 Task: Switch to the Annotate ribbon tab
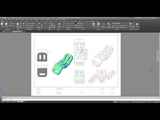[x=36, y=21]
